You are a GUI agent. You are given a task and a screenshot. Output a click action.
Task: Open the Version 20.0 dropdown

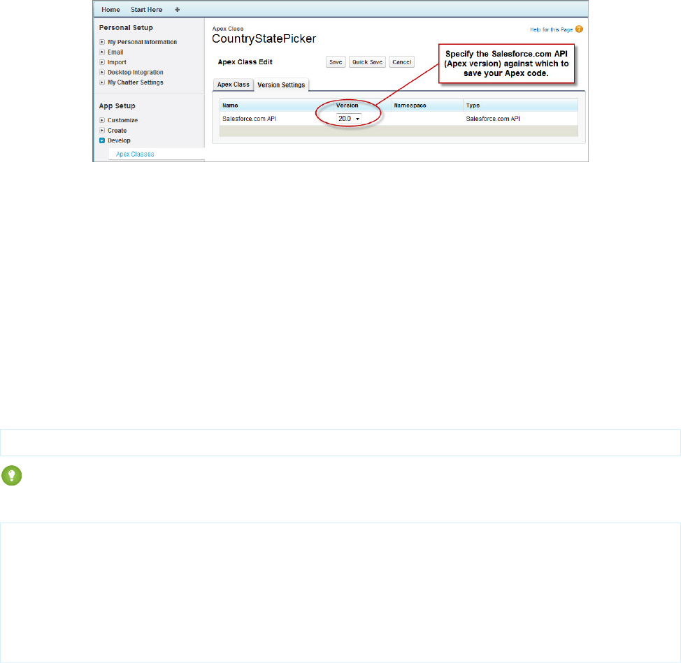point(349,119)
